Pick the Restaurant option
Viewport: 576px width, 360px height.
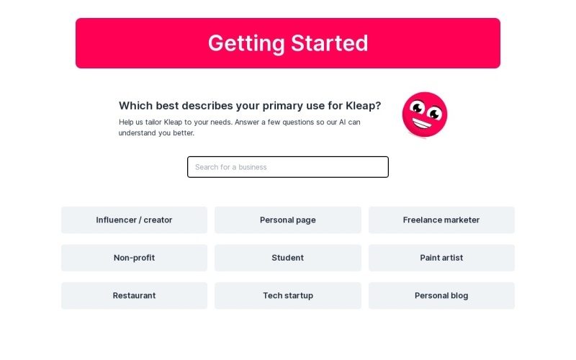(x=134, y=295)
